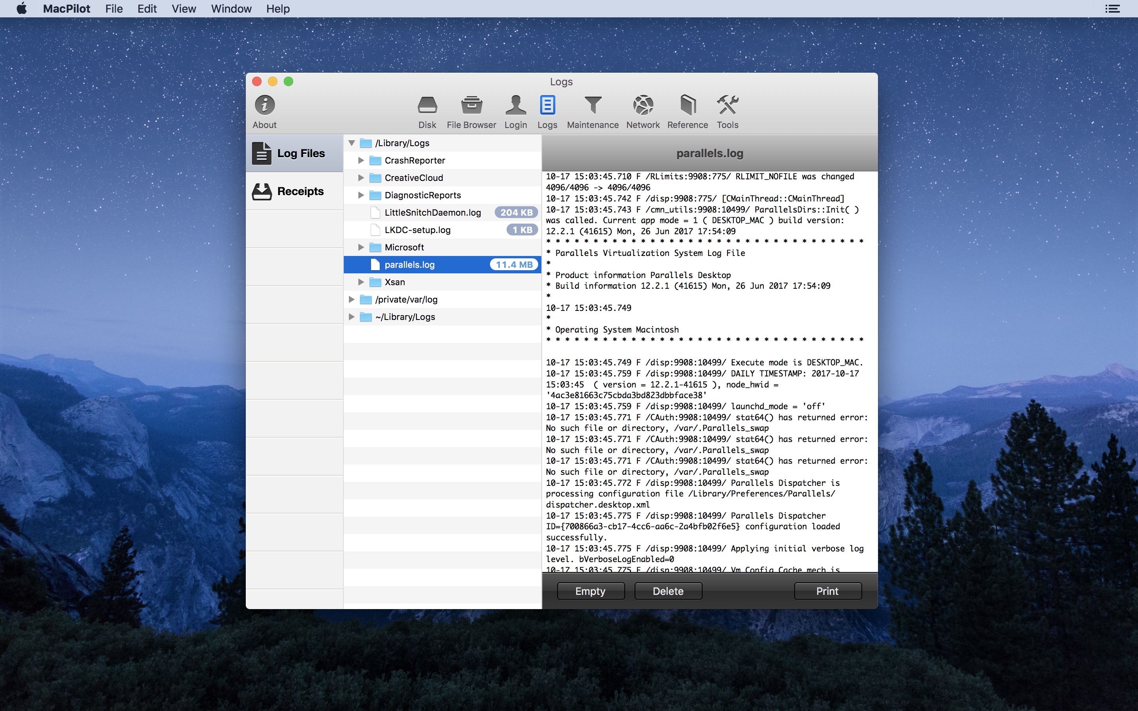
Task: Open the Window menu
Action: (231, 8)
